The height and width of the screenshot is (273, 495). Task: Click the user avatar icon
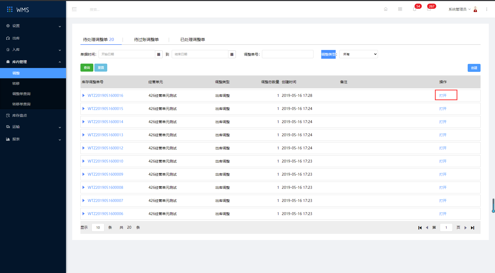(475, 9)
